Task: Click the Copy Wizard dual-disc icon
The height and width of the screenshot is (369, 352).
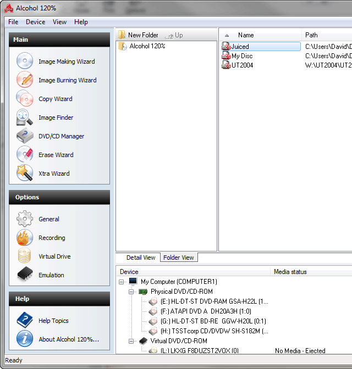Action: (25, 98)
